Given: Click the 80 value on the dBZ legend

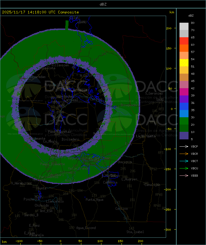Looking at the screenshot, I should point(193,23).
